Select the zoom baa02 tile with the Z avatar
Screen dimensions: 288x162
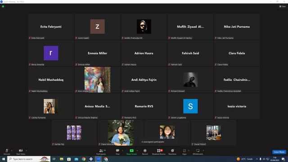click(97, 27)
